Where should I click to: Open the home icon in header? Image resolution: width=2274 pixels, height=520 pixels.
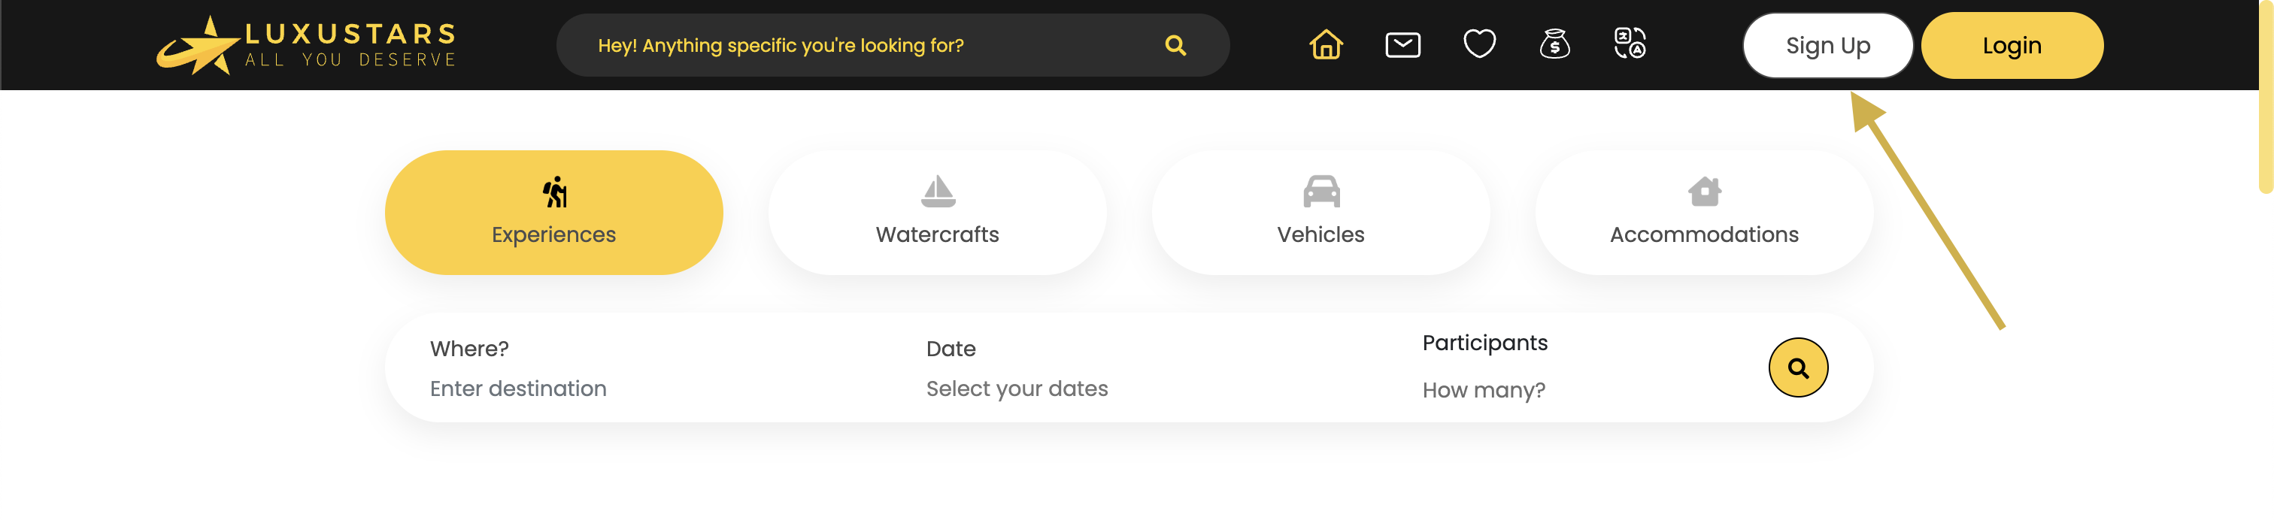(x=1326, y=44)
